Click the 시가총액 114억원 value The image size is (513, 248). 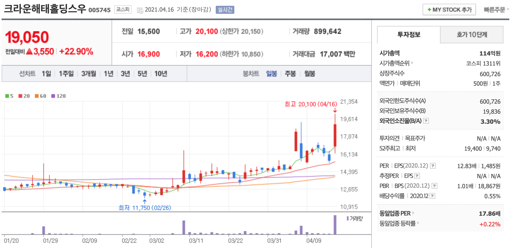490,53
